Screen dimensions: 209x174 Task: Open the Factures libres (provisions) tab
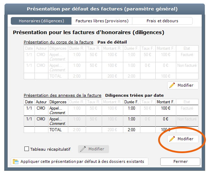102,21
